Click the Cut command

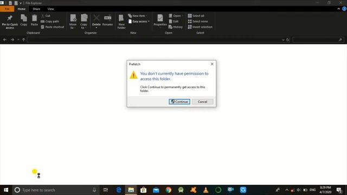[46, 16]
